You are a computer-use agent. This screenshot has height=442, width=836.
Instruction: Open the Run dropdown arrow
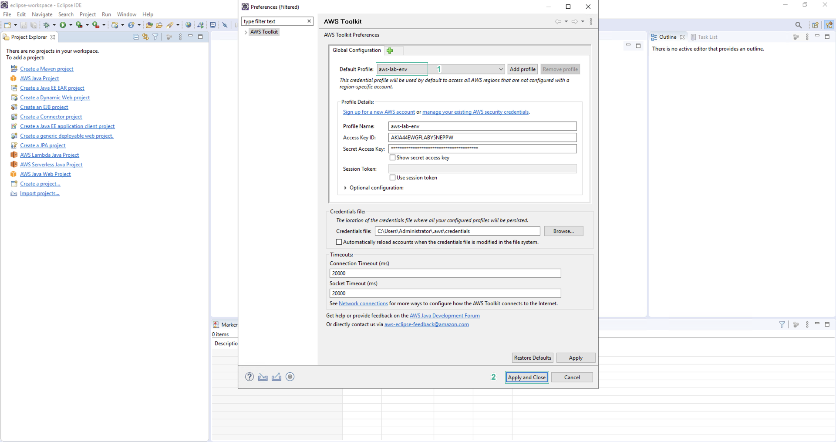(x=71, y=25)
